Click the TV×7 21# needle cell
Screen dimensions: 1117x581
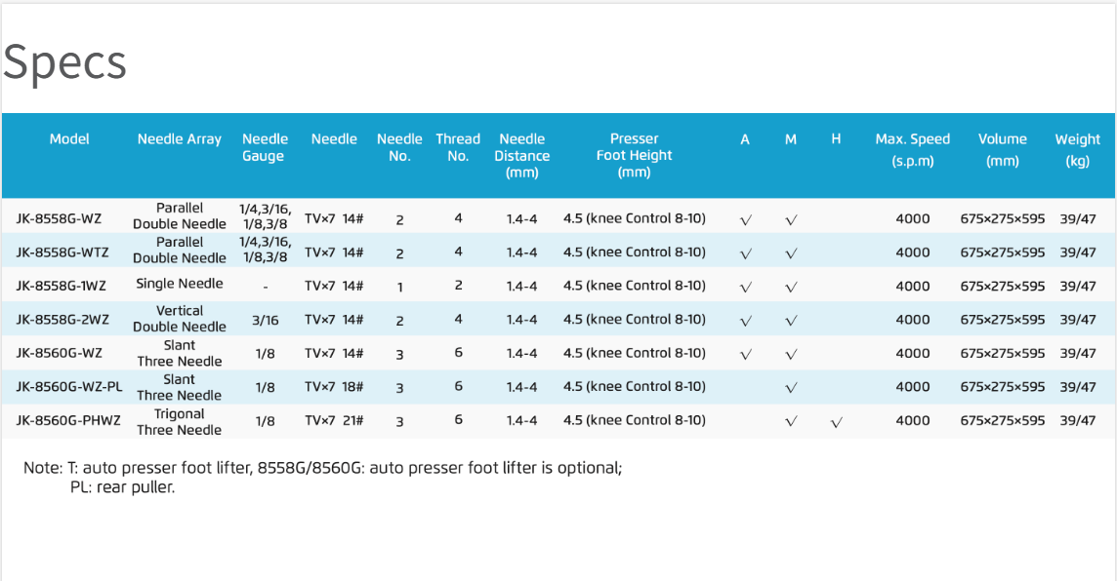334,420
